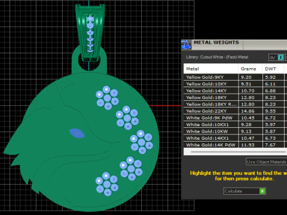
Task: Select the Metal column header
Action: point(211,69)
